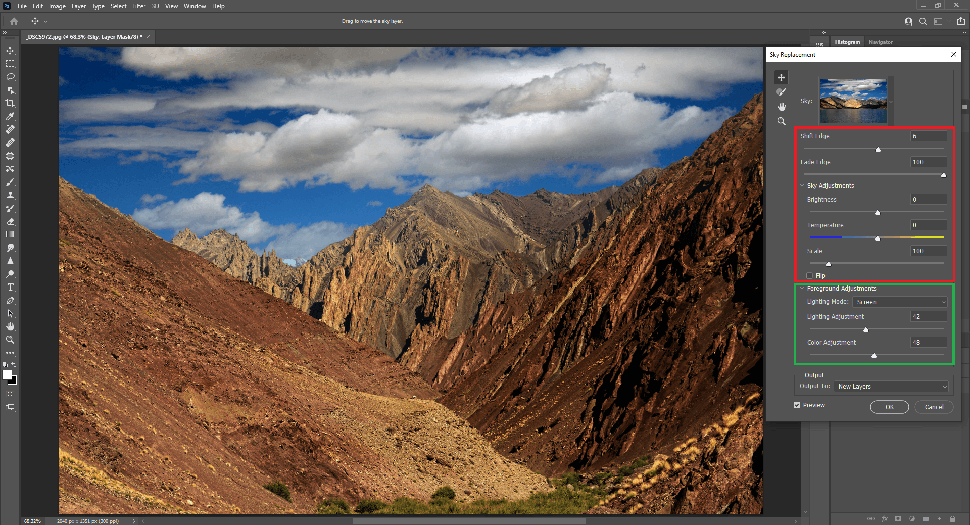Select the Rectangular Marquee tool
The image size is (970, 525).
tap(10, 64)
